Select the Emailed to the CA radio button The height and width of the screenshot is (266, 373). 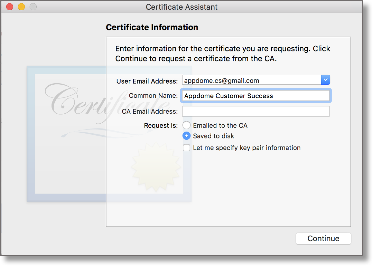[186, 125]
